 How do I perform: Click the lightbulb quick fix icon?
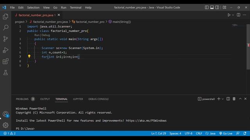29,56
